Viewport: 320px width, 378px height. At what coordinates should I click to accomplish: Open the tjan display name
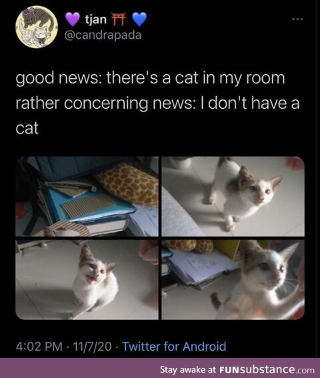(96, 19)
